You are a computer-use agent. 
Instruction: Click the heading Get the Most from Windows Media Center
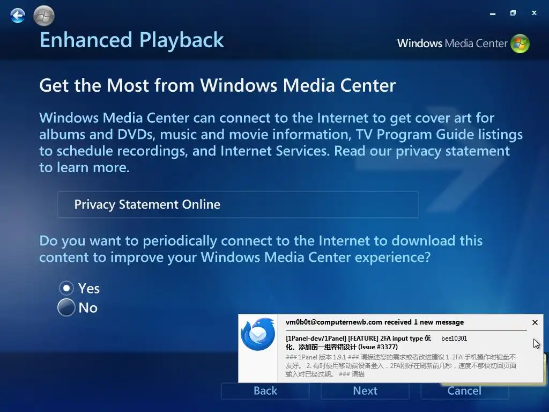point(218,85)
